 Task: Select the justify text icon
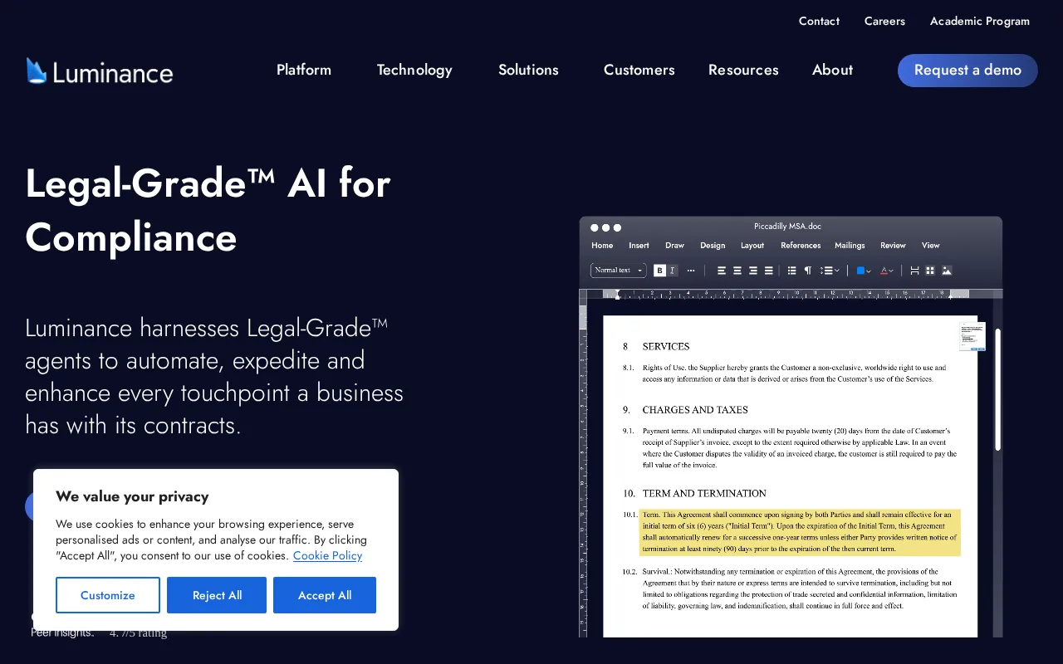coord(769,271)
